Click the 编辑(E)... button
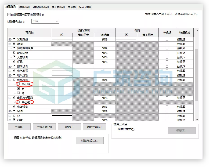This screenshot has width=209, height=167. [x=182, y=131]
